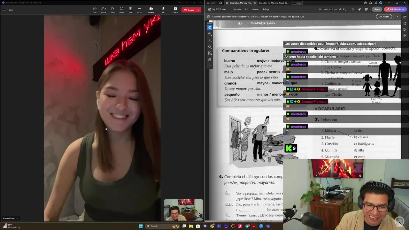Open Ask AI Assistant
The image size is (409, 230).
point(395,9)
